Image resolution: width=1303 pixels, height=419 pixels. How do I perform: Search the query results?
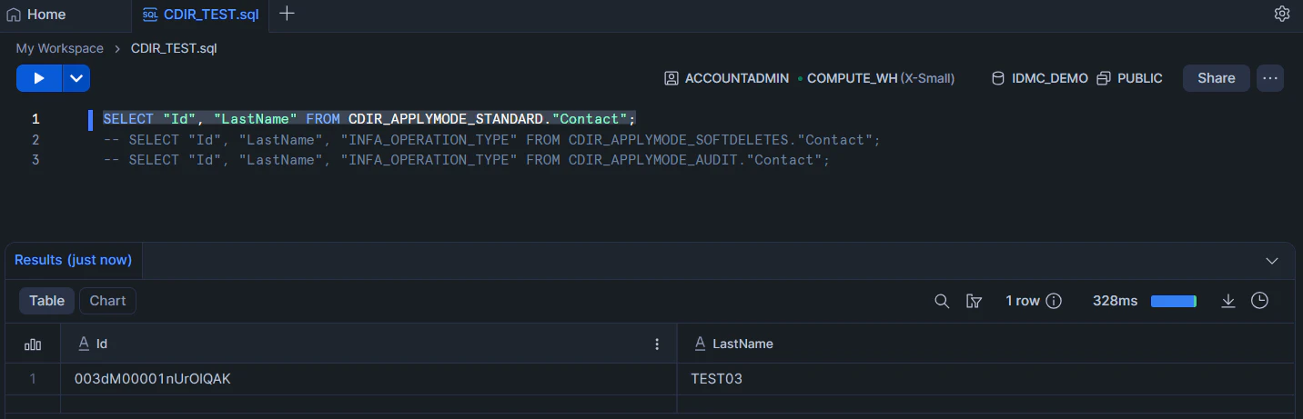pyautogui.click(x=942, y=301)
